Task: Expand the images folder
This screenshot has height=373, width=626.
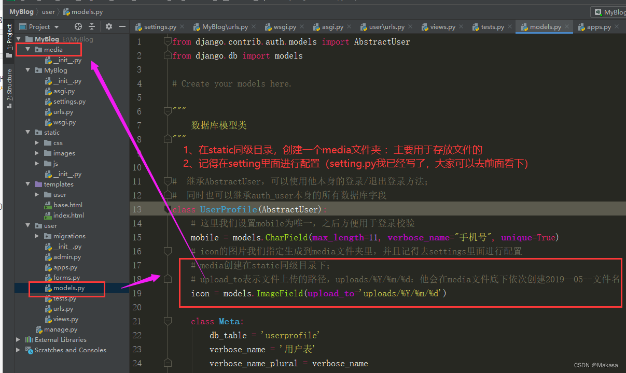Action: pos(37,153)
